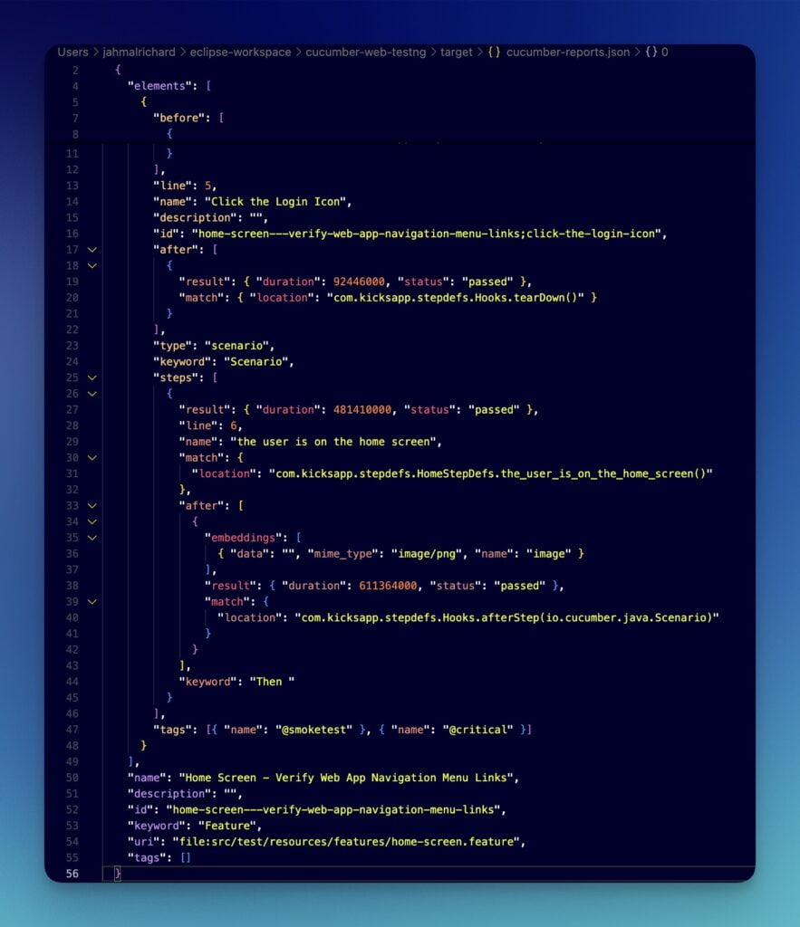Click the "image/png" mime_type value

pos(427,553)
